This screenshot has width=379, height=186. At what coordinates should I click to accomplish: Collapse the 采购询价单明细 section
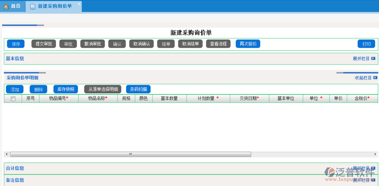click(366, 78)
